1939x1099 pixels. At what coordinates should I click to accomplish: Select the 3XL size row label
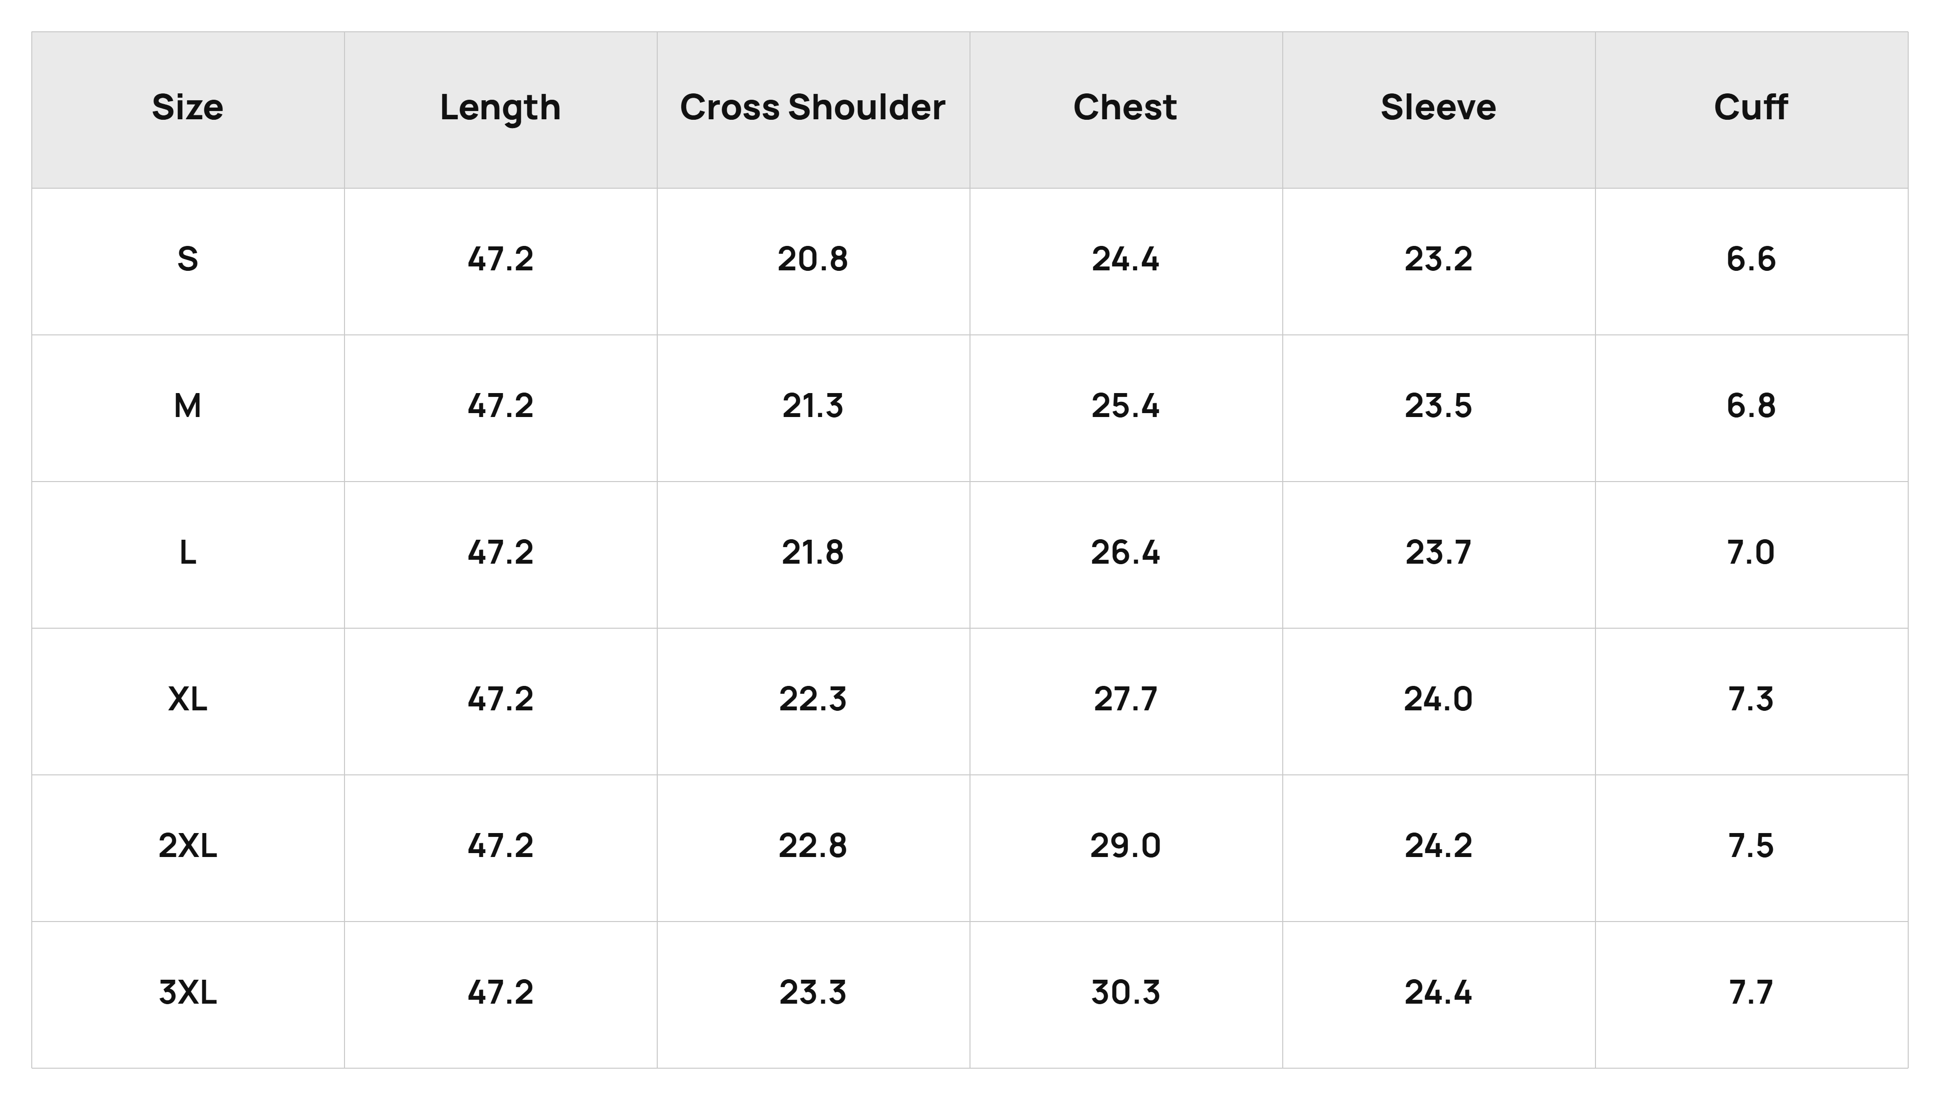tap(188, 992)
